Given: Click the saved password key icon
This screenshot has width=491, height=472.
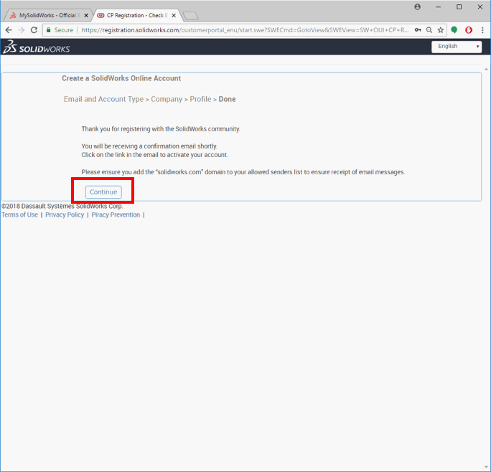Looking at the screenshot, I should [x=418, y=30].
